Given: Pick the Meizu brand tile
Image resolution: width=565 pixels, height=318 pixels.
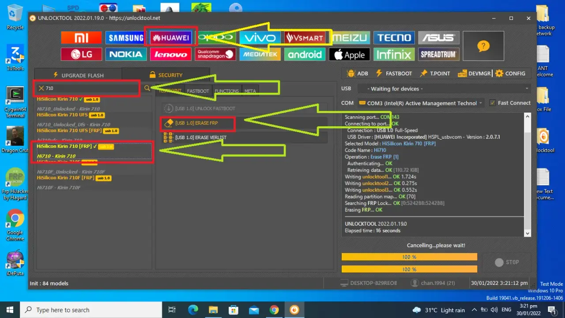Looking at the screenshot, I should point(350,38).
